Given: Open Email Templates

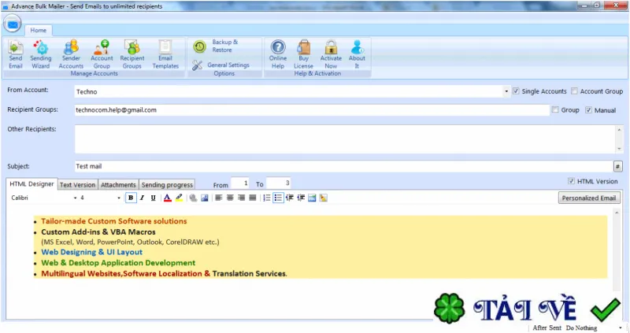Looking at the screenshot, I should click(x=165, y=54).
